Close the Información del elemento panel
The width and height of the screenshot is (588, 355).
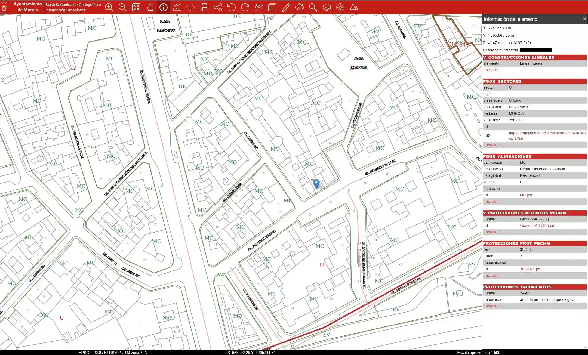584,19
